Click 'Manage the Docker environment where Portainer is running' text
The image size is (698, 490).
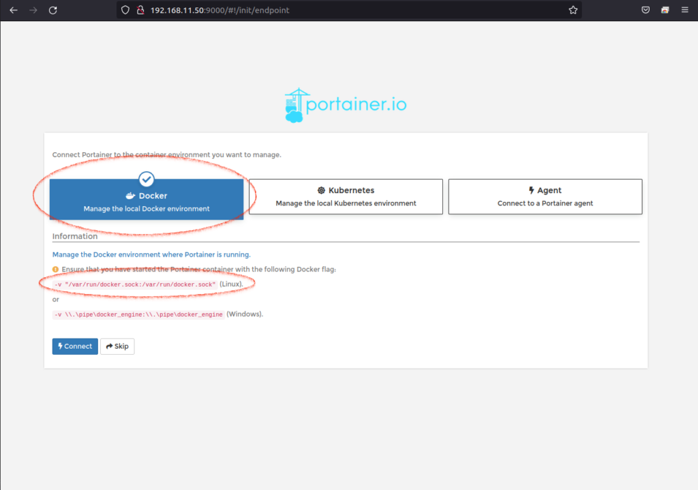[151, 255]
